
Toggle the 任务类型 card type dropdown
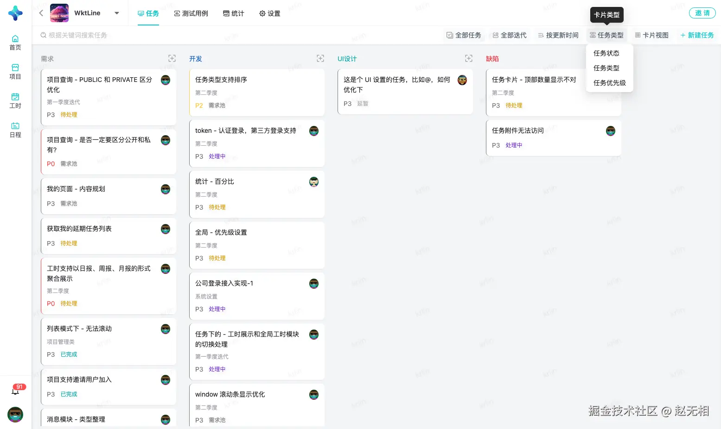607,35
